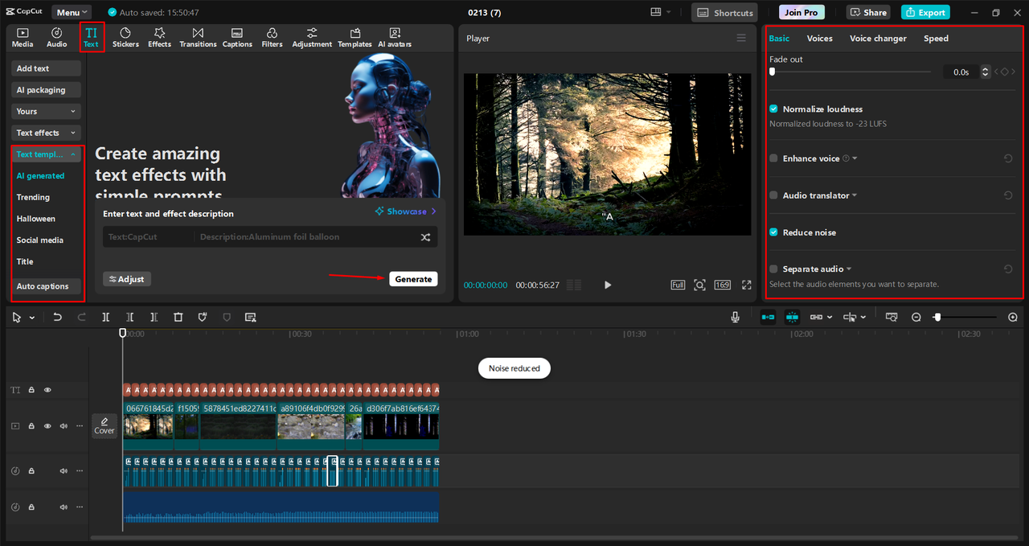Click the timeline zoom slider handle

coord(937,318)
